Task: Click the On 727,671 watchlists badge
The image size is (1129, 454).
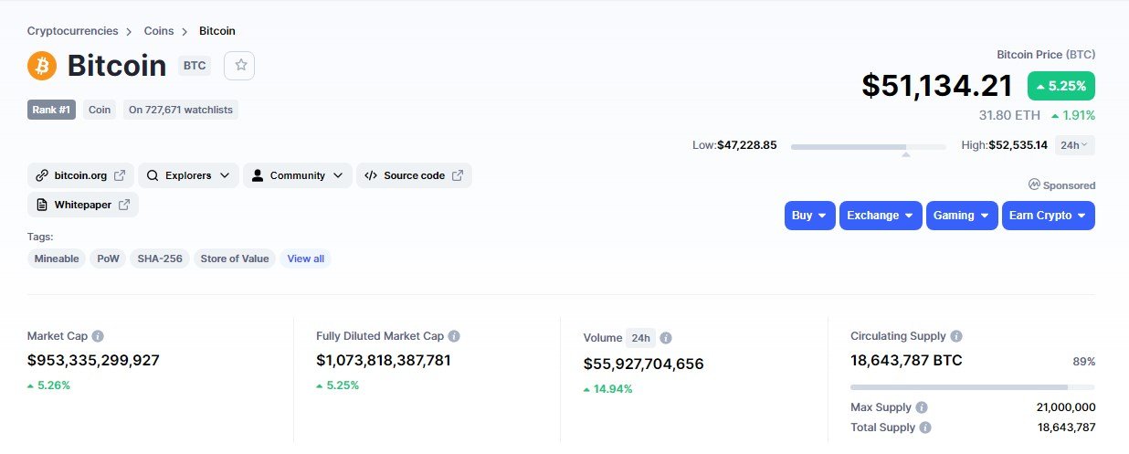Action: pos(181,110)
